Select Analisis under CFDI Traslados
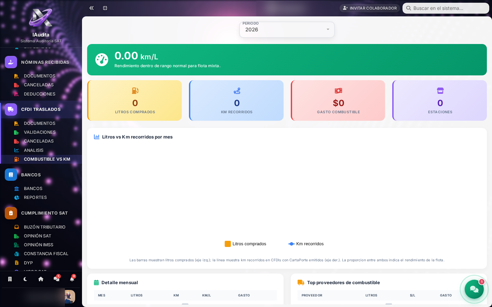 point(33,150)
